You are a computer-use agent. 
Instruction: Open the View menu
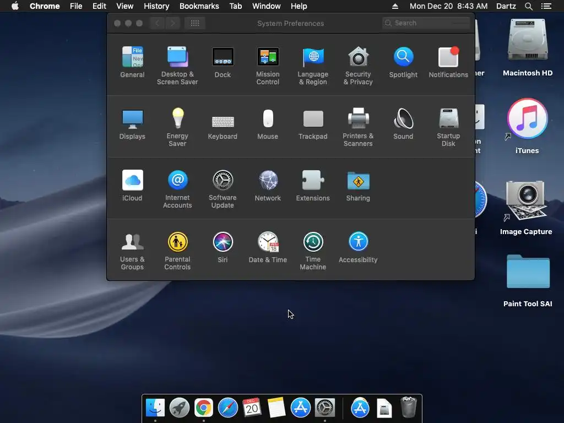125,6
